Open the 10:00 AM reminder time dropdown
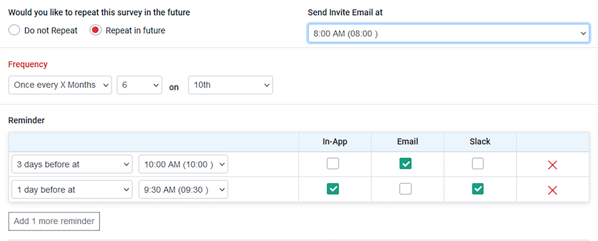 click(183, 164)
